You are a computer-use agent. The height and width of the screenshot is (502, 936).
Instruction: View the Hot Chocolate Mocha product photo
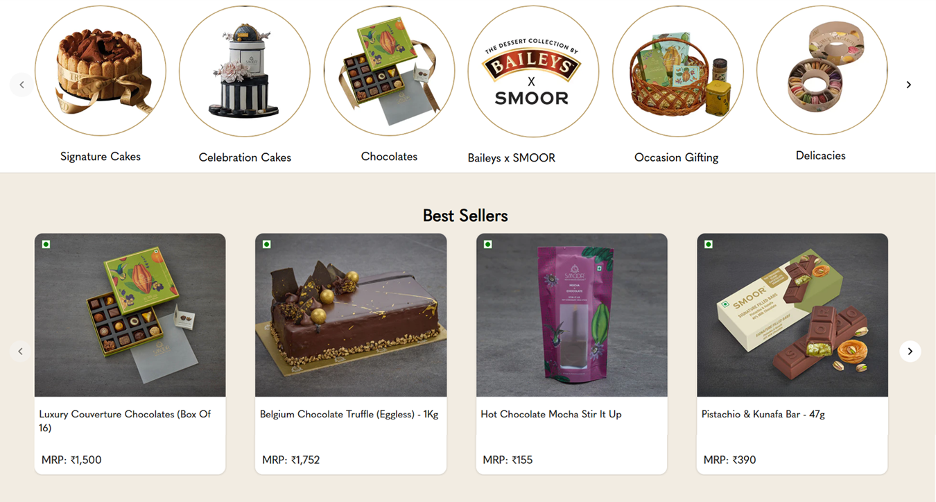572,315
